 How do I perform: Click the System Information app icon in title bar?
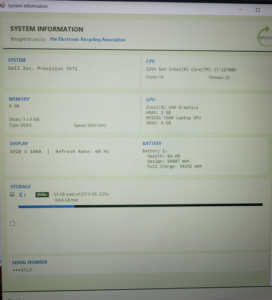[x=2, y=5]
